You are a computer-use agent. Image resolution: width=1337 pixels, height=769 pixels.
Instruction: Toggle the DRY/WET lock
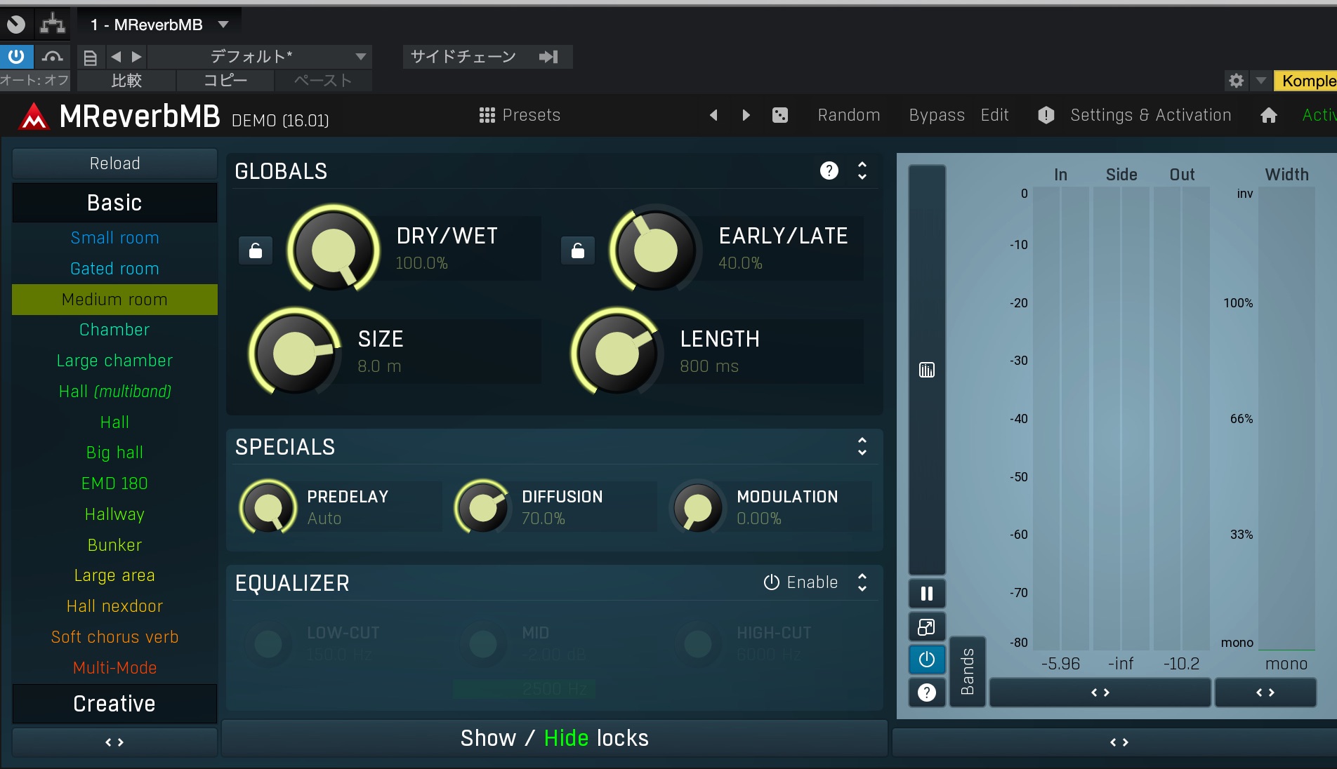coord(256,250)
